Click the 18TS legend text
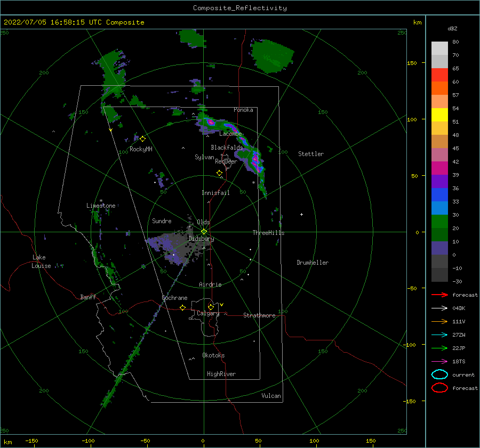This screenshot has width=480, height=448. coord(459,362)
